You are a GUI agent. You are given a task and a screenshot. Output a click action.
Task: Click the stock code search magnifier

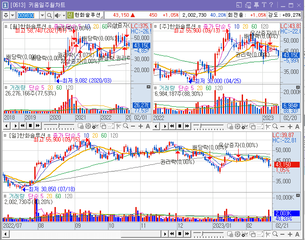tap(49, 15)
